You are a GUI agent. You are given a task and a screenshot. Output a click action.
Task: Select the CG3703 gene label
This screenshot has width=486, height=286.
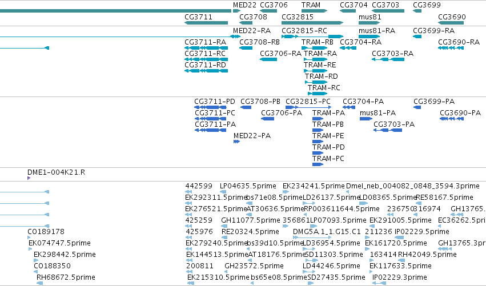pos(385,5)
